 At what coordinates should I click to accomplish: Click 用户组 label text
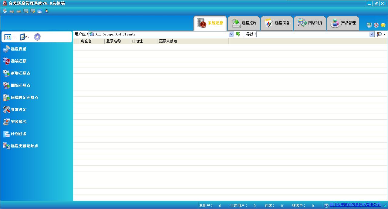point(81,34)
